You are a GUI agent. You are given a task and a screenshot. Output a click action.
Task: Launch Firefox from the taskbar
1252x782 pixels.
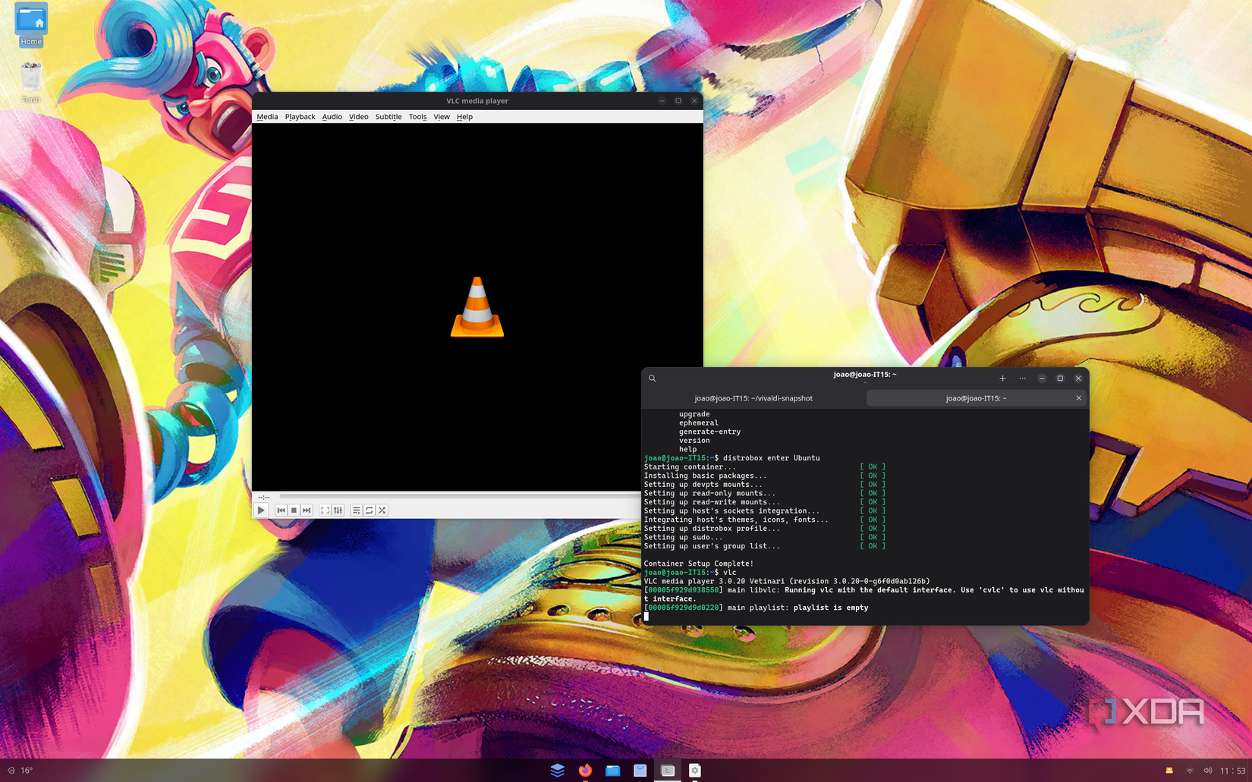(x=585, y=770)
